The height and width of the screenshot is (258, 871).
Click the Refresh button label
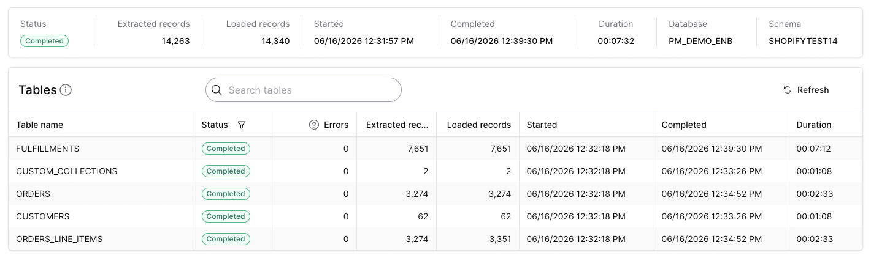[x=813, y=90]
